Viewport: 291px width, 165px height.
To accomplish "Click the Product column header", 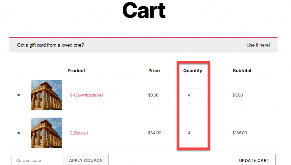I will tap(76, 71).
